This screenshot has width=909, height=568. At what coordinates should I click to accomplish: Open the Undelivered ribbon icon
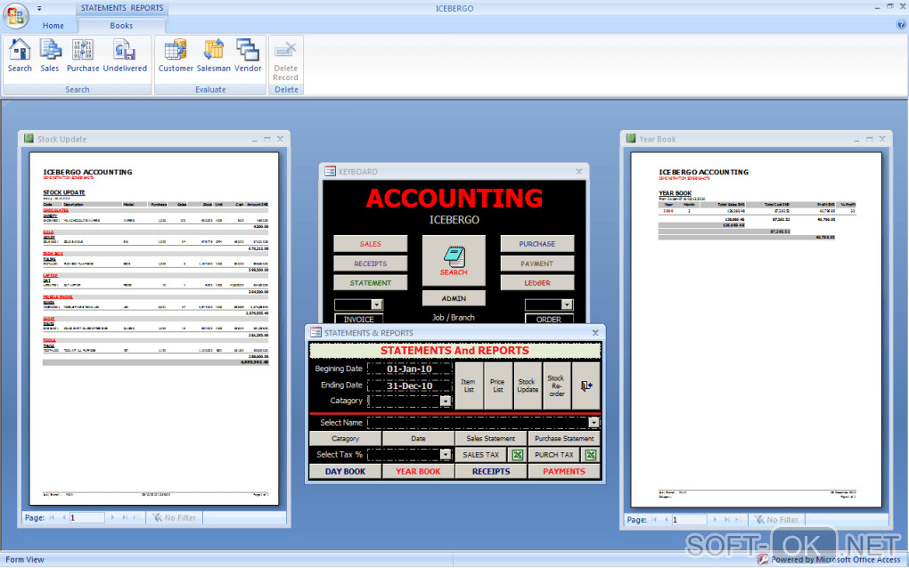click(x=125, y=55)
